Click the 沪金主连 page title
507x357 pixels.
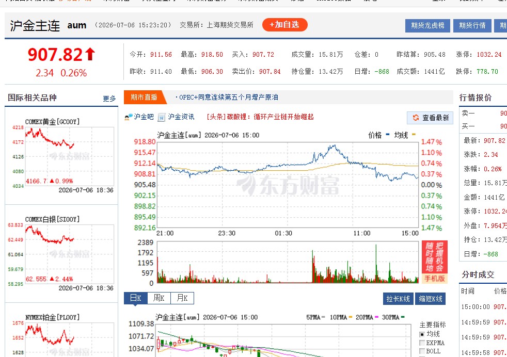35,25
